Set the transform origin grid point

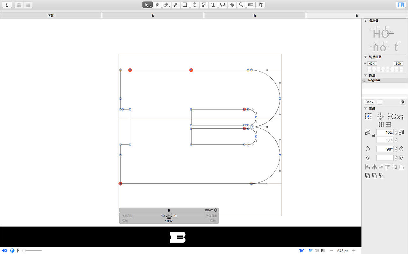click(368, 116)
